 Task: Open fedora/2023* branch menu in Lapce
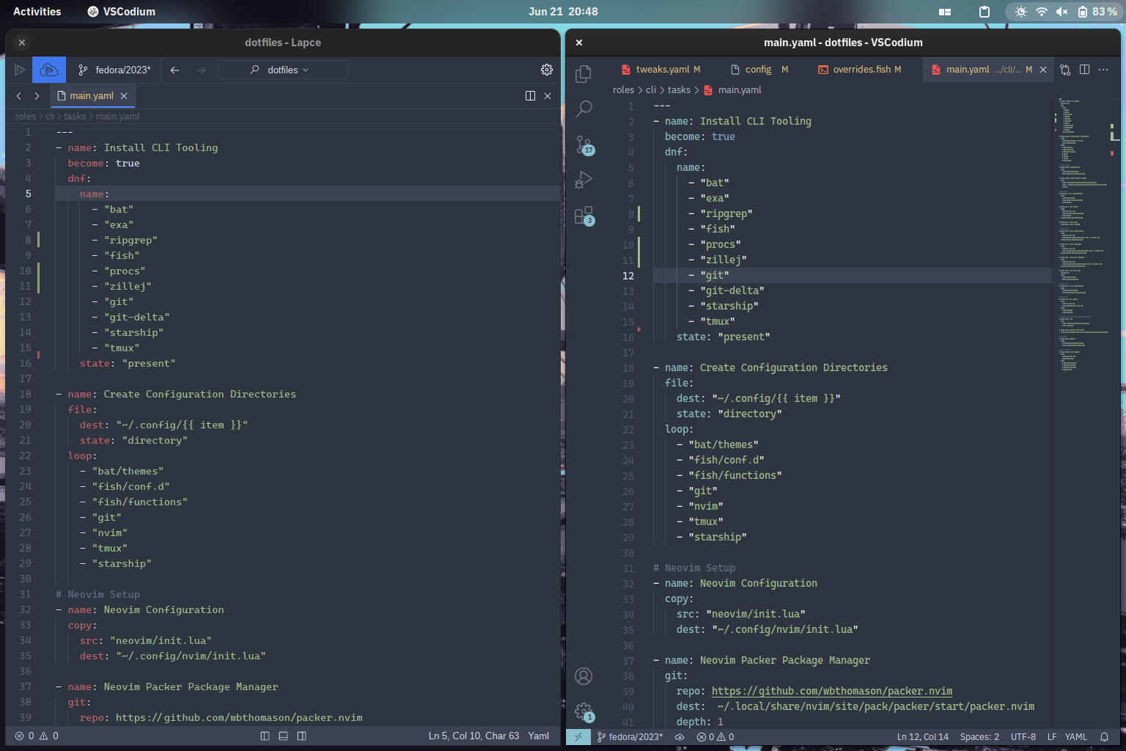(115, 70)
